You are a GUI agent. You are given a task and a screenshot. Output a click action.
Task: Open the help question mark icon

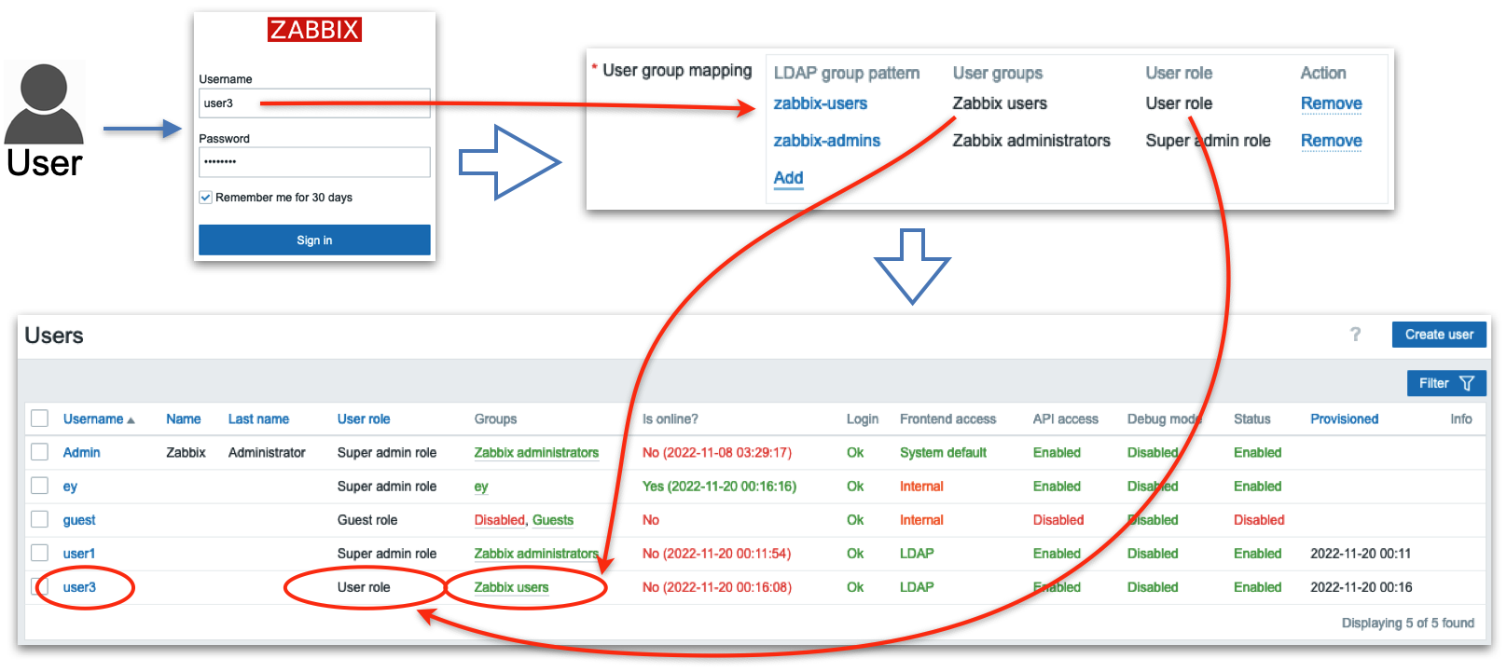click(1355, 335)
